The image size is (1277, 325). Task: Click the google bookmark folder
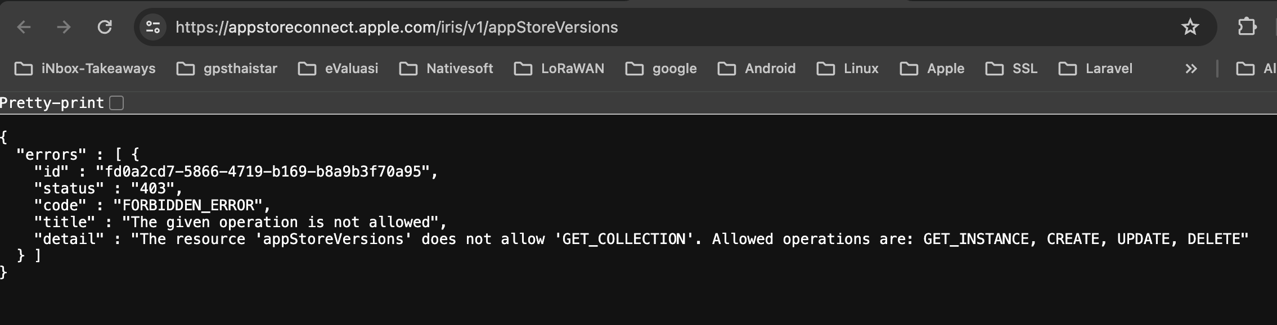[x=661, y=69]
